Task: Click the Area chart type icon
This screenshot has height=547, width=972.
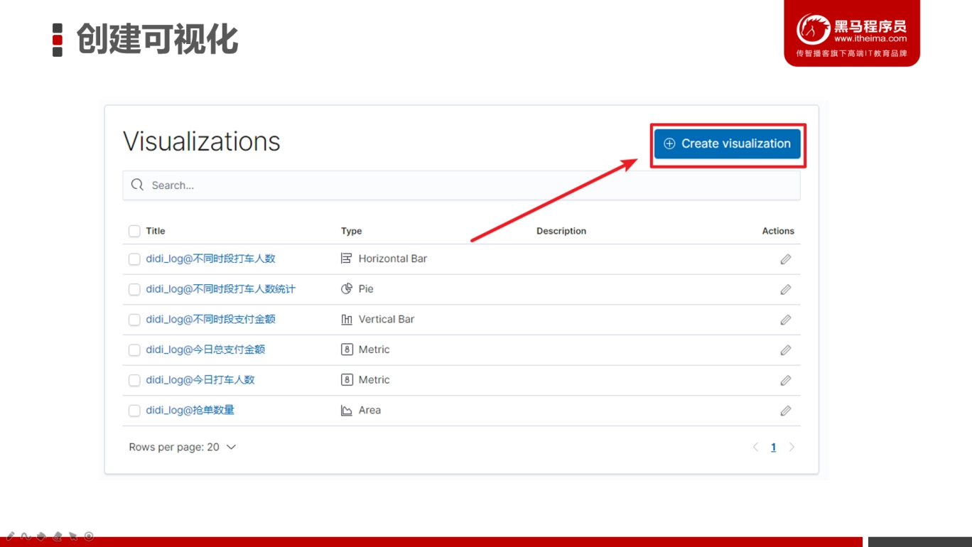Action: (347, 411)
